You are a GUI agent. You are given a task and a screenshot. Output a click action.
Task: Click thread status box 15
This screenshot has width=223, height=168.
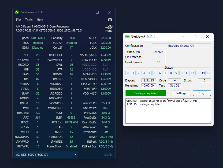[x=209, y=73]
